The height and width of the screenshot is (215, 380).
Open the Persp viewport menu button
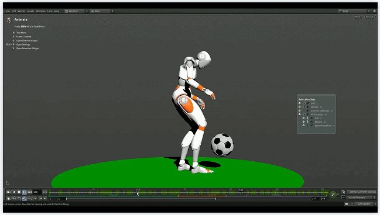(358, 17)
